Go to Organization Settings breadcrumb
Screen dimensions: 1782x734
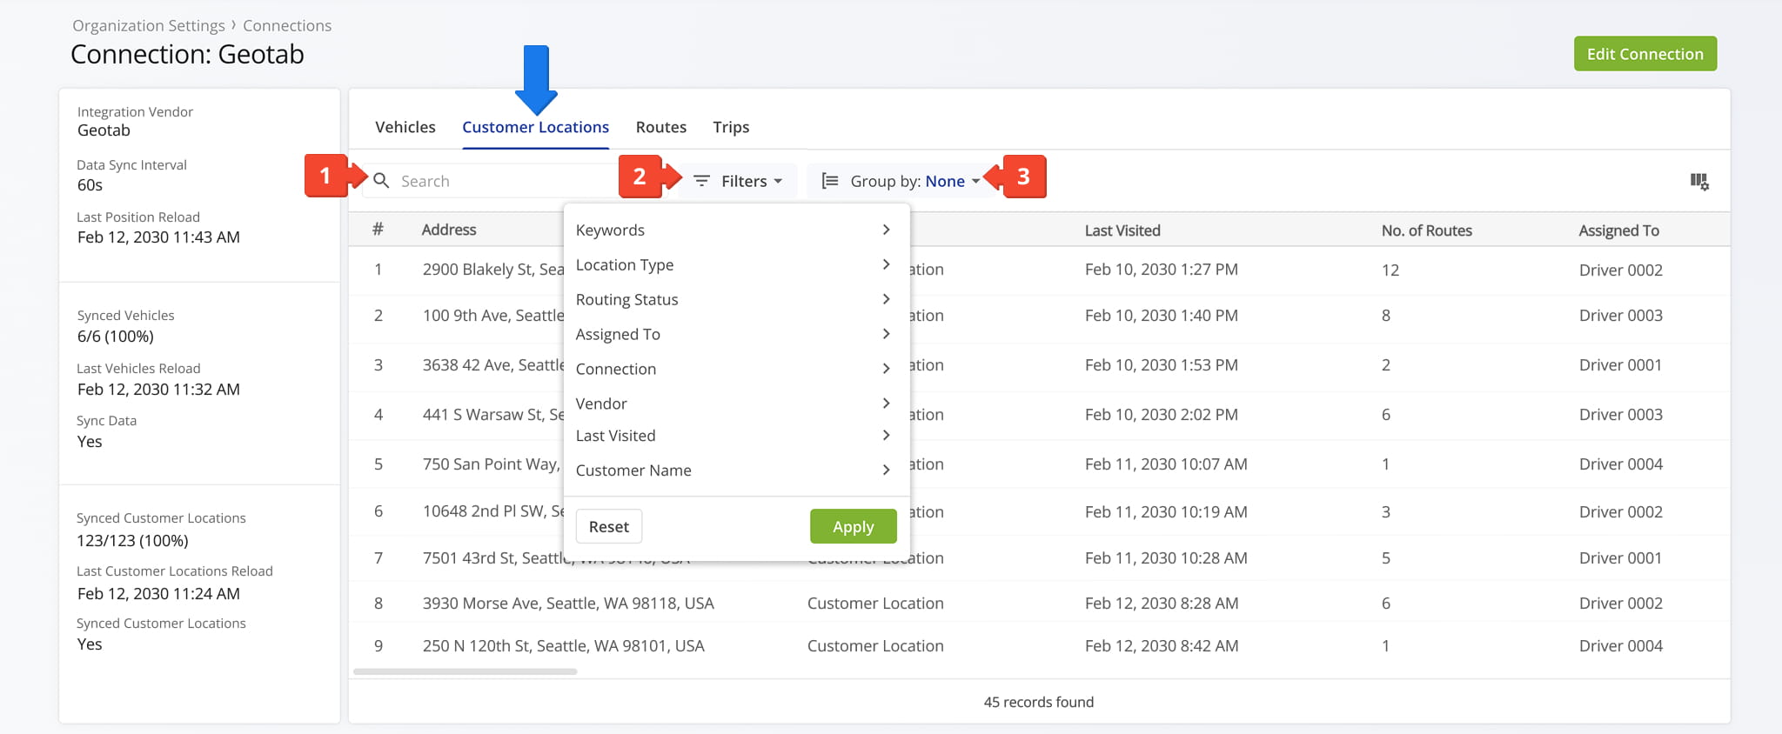tap(149, 25)
